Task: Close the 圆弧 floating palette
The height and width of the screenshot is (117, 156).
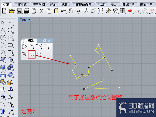Action: pos(49,41)
